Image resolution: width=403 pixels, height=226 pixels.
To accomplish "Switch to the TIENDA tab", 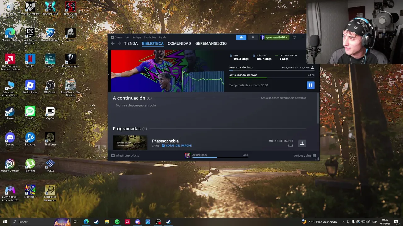I will (x=131, y=44).
